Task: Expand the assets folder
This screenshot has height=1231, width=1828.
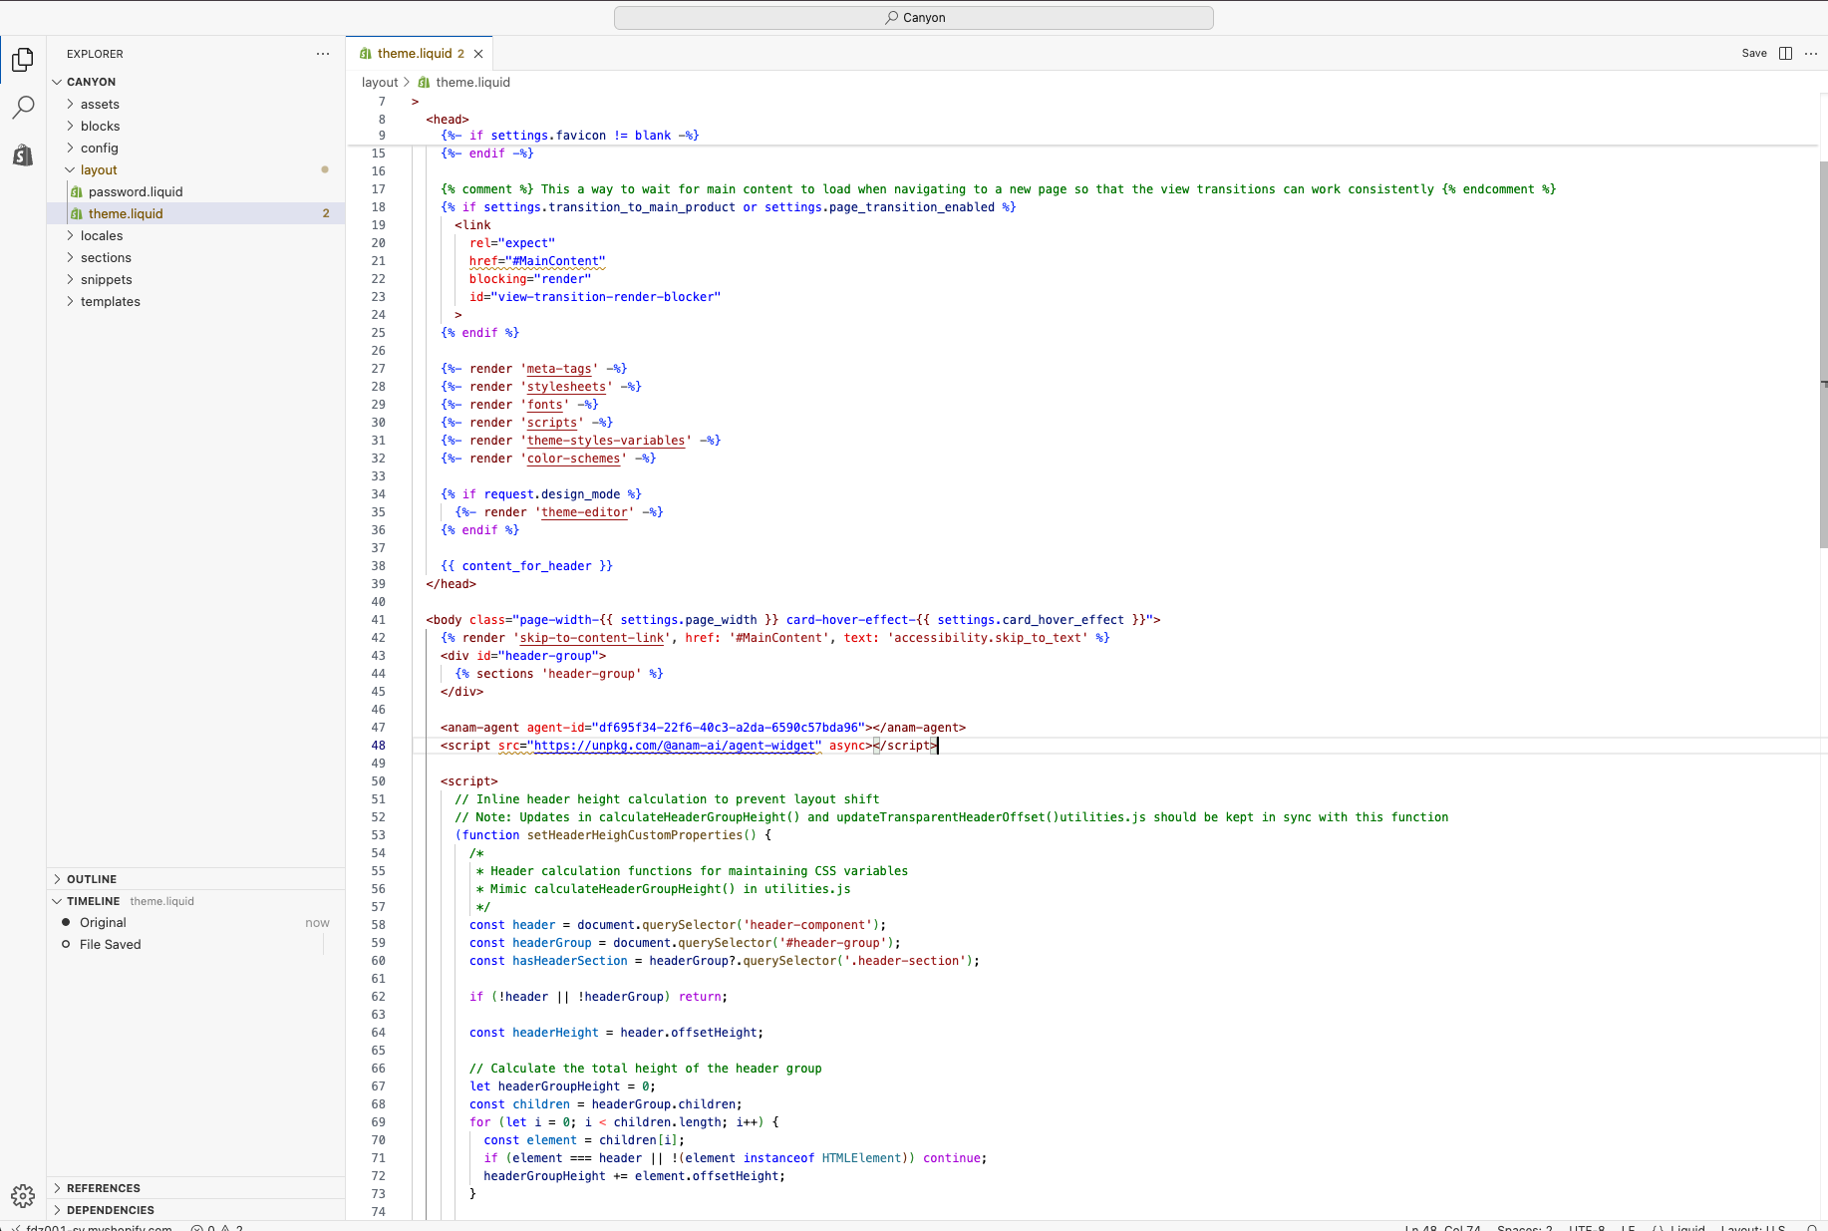Action: coord(100,104)
